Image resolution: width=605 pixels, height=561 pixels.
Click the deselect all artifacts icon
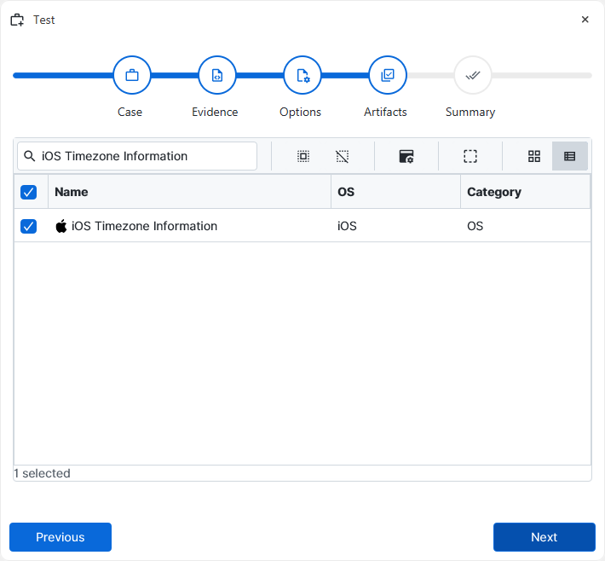click(343, 156)
